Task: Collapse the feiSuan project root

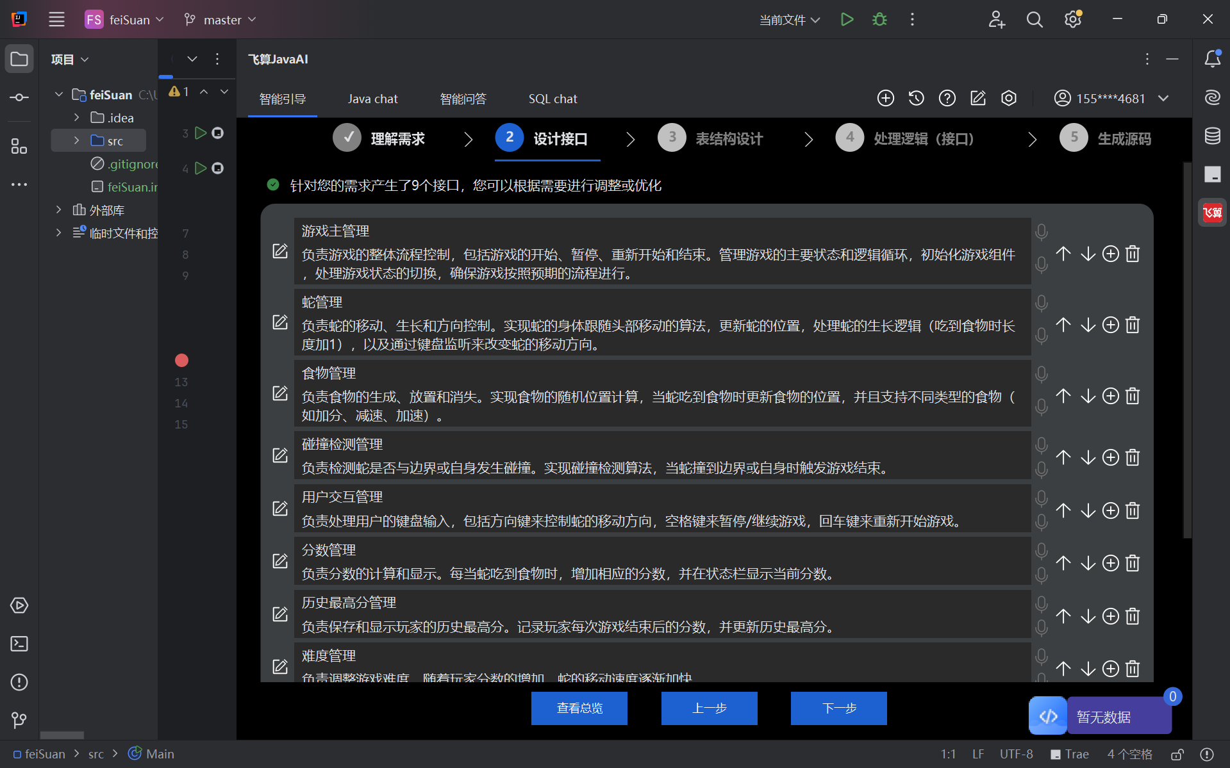Action: click(x=58, y=94)
